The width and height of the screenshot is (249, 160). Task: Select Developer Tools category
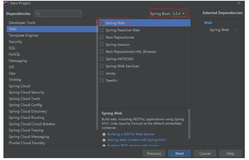pos(51,23)
